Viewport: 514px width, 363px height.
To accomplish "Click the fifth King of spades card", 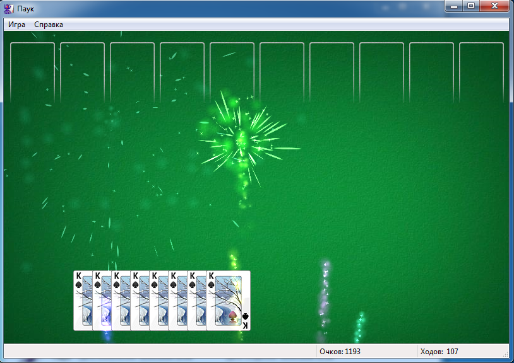I will 158,301.
